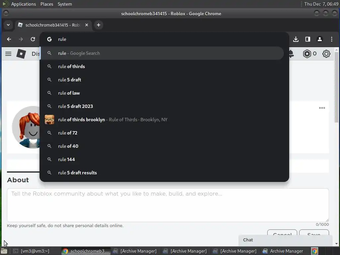The image size is (340, 255).
Task: Click the Roblox avatar picture
Action: click(x=26, y=127)
